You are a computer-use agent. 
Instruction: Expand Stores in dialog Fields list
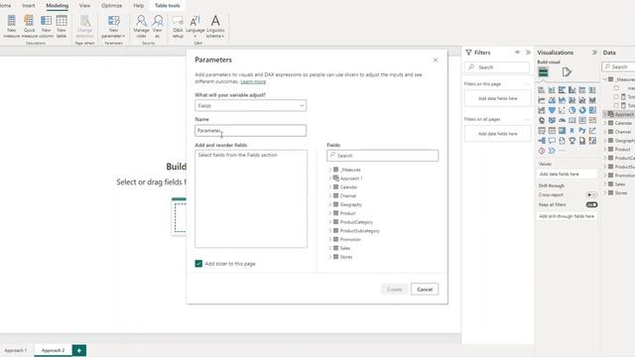coord(330,257)
